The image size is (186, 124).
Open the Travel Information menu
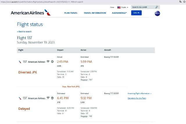coord(95,13)
